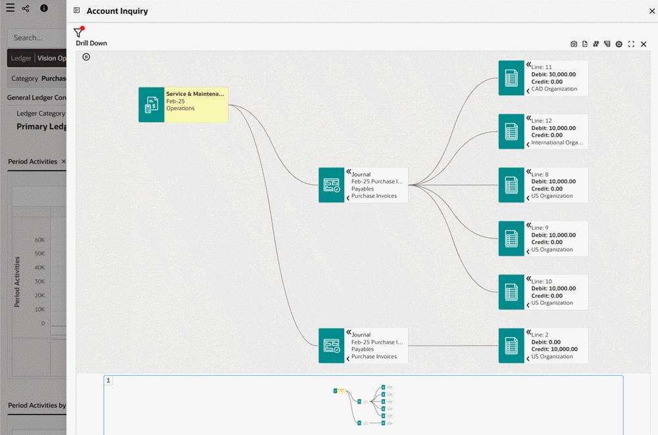This screenshot has height=435, width=658.
Task: Click the Drill Down label
Action: (x=91, y=43)
